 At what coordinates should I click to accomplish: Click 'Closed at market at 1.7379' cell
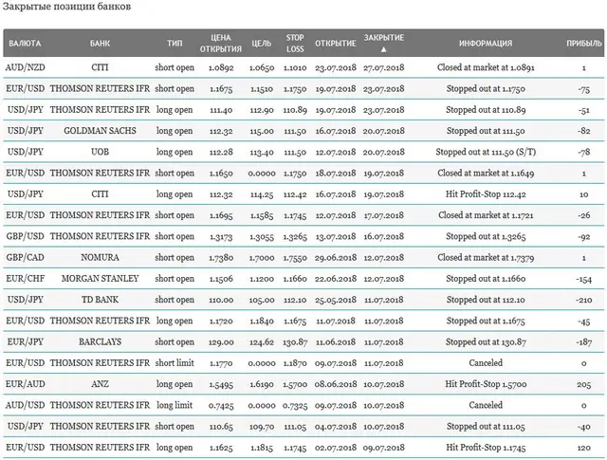[x=486, y=257]
